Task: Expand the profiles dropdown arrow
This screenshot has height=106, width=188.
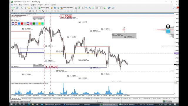Action: click(19, 8)
